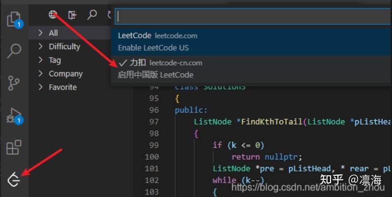Image resolution: width=392 pixels, height=197 pixels.
Task: Expand the All problems chevron
Action: [x=40, y=33]
